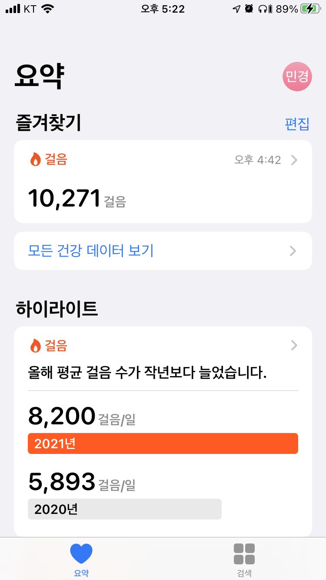Tap the Wi-Fi status icon
The image size is (326, 580).
47,9
